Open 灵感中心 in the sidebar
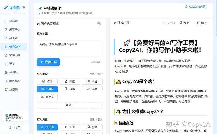 click(13, 29)
